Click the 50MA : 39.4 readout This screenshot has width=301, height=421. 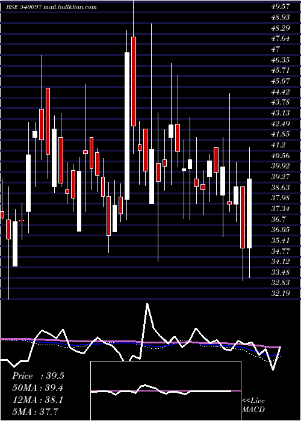click(x=38, y=388)
